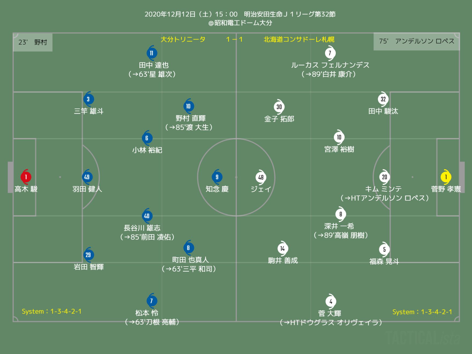The image size is (472, 354).
Task: Click blue number 11 marker 田中 達也
Action: point(152,53)
